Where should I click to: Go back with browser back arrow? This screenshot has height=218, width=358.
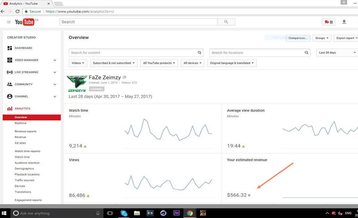pos(2,11)
